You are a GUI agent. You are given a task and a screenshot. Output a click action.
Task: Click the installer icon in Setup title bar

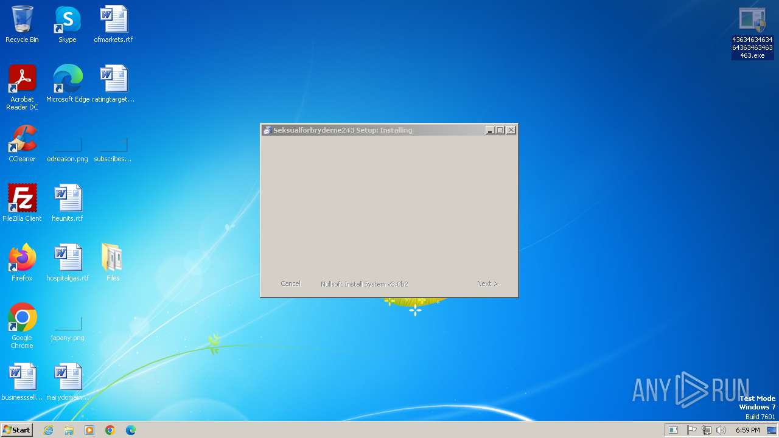click(x=267, y=130)
